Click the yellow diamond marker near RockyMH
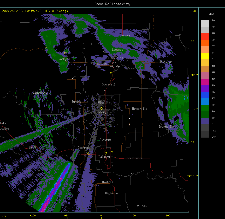225x219 pixels. 65,53
